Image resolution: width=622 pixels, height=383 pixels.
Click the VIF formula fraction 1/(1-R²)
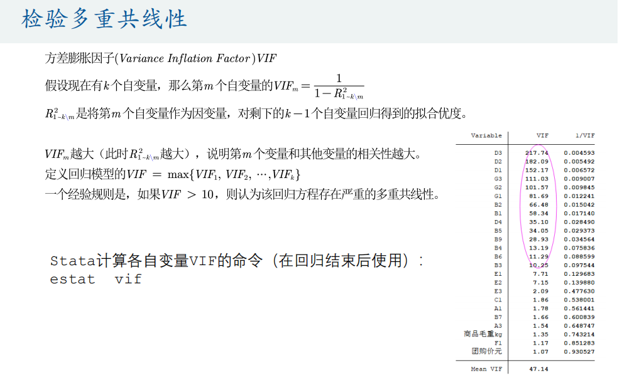click(339, 87)
